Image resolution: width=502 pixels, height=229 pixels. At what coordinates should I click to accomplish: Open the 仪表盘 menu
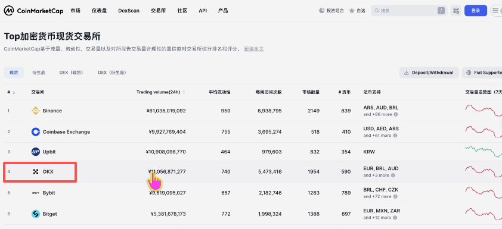click(99, 11)
